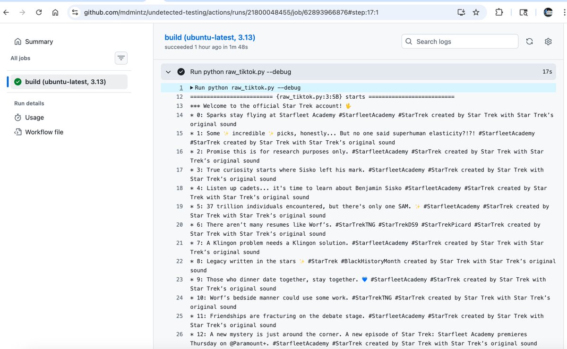View site information icon in address bar
Image resolution: width=567 pixels, height=349 pixels.
pos(75,13)
